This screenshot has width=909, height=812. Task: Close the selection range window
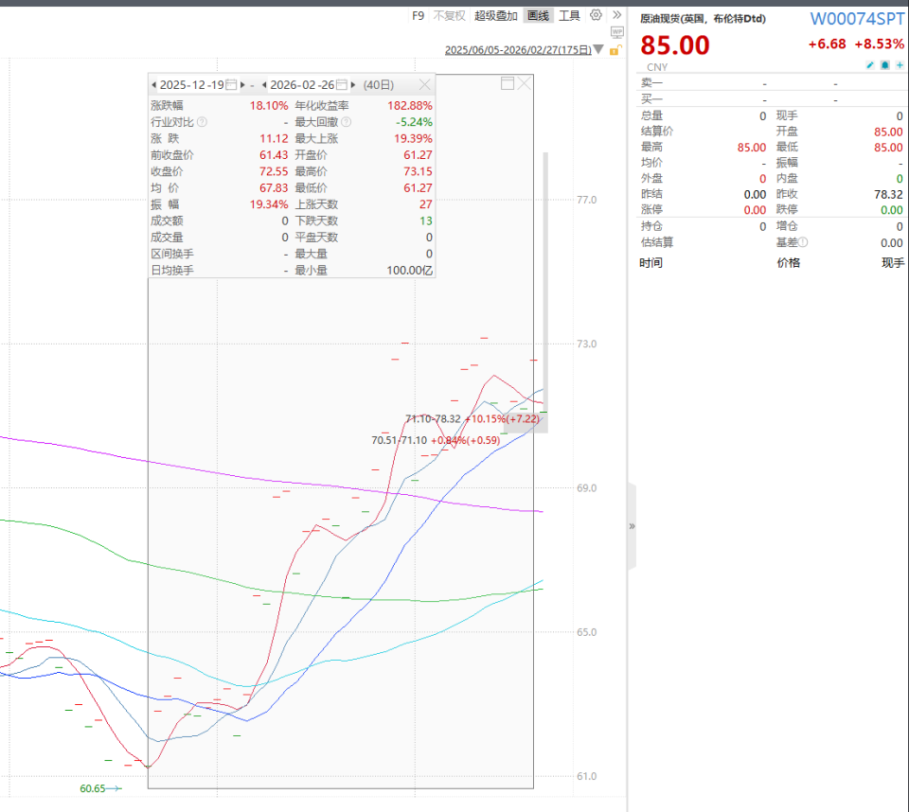[524, 83]
